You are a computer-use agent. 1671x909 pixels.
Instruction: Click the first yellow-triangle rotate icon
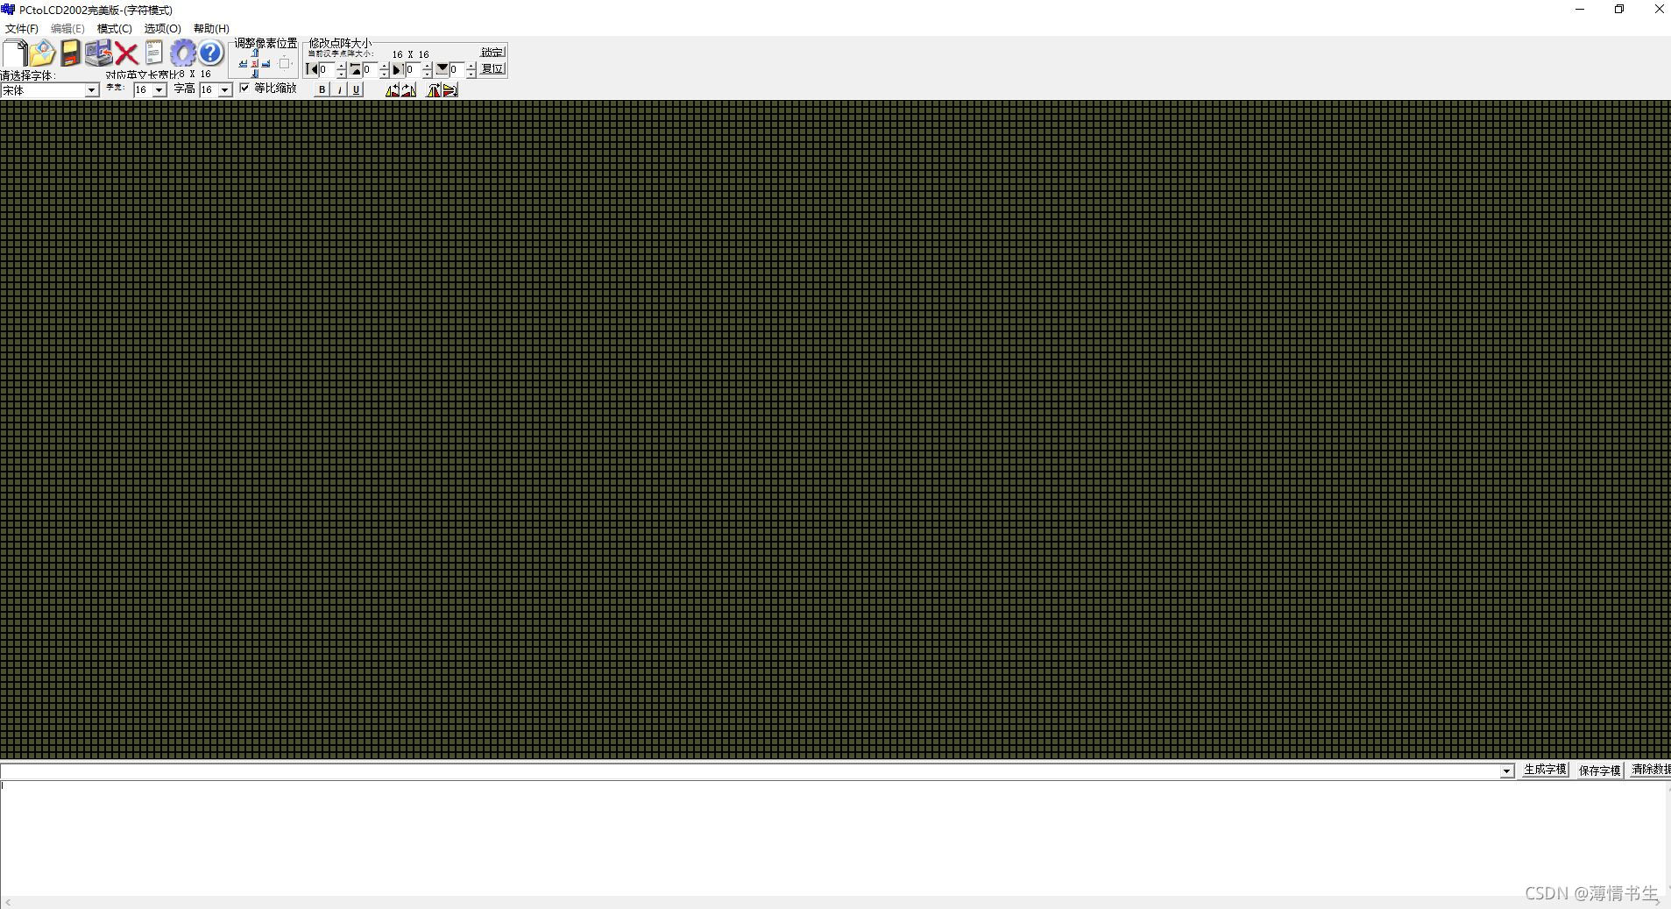pyautogui.click(x=393, y=89)
